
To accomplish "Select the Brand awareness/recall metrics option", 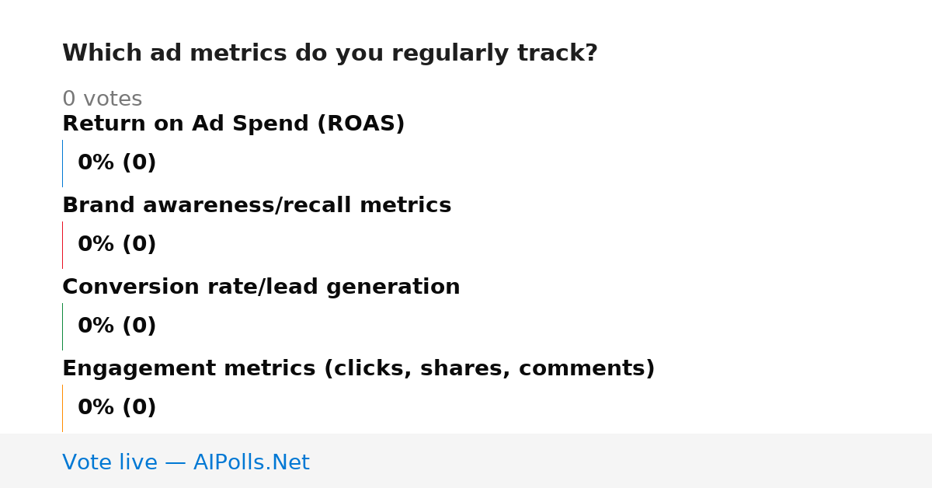I will tap(256, 205).
